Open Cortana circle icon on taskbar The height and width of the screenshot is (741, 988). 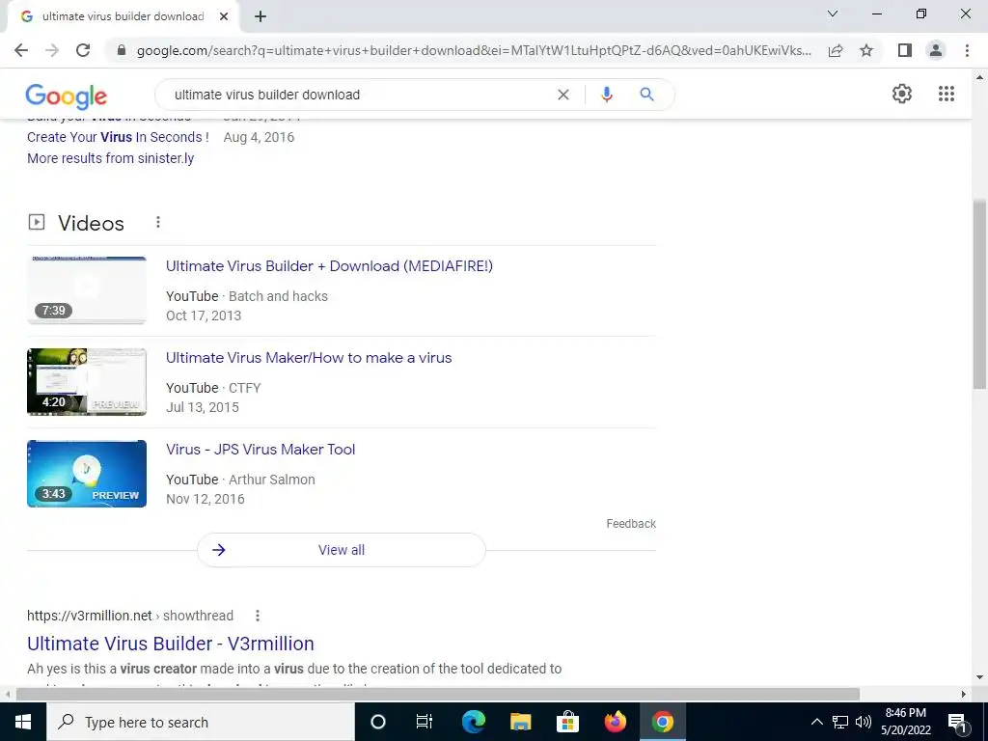377,722
